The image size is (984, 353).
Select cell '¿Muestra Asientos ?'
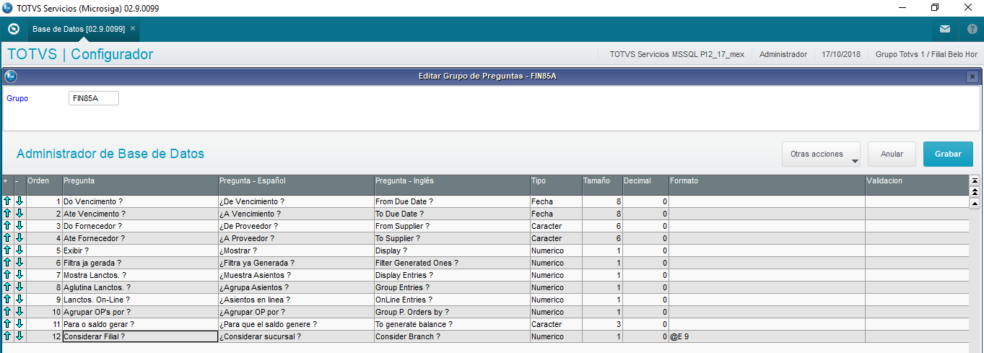(x=296, y=275)
